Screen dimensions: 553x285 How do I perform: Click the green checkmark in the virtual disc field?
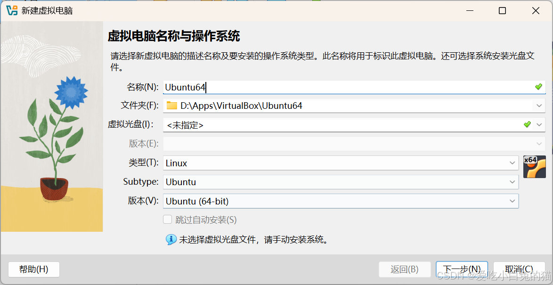[527, 124]
